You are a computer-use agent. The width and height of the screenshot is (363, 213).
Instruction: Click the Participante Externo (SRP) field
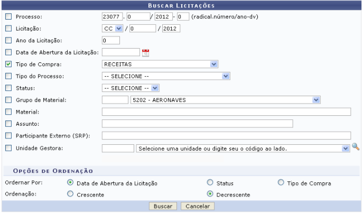tap(226, 136)
